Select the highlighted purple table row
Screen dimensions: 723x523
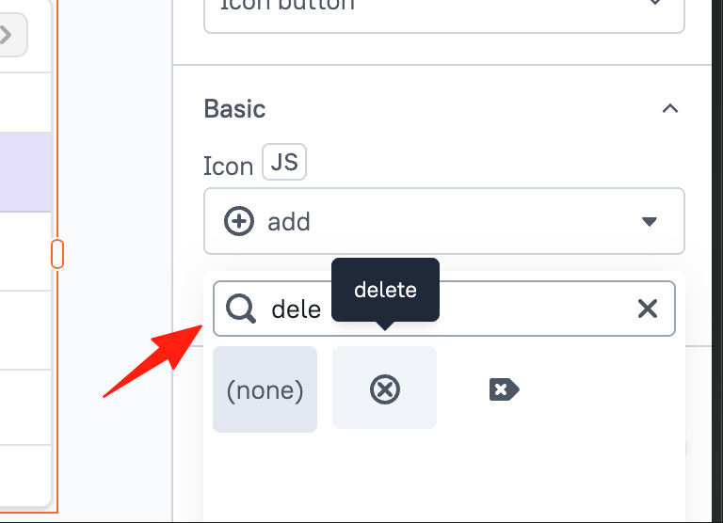tap(25, 172)
